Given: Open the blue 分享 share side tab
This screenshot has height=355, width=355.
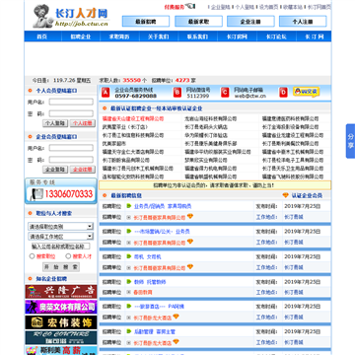Looking at the screenshot, I should [350, 141].
